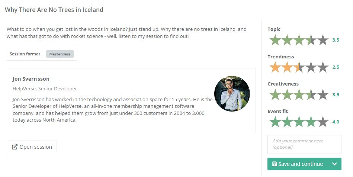The width and height of the screenshot is (353, 177).
Task: Click third star under Topic
Action: click(299, 40)
